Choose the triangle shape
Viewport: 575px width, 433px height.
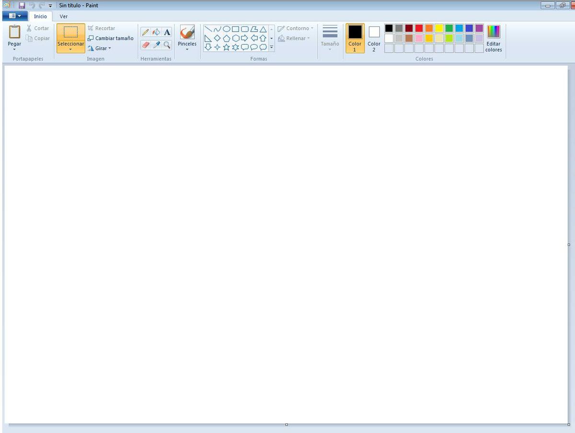(263, 29)
